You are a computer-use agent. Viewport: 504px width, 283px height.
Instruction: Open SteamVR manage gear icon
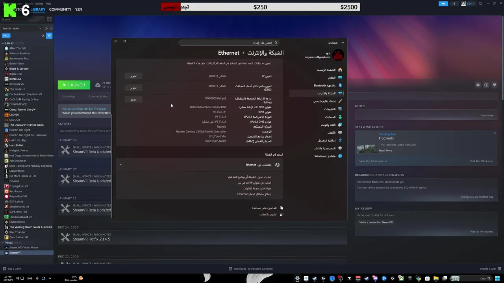[478, 85]
